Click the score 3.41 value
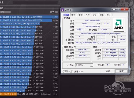Image resolution: width=134 pixels, height=98 pixels. point(55,94)
